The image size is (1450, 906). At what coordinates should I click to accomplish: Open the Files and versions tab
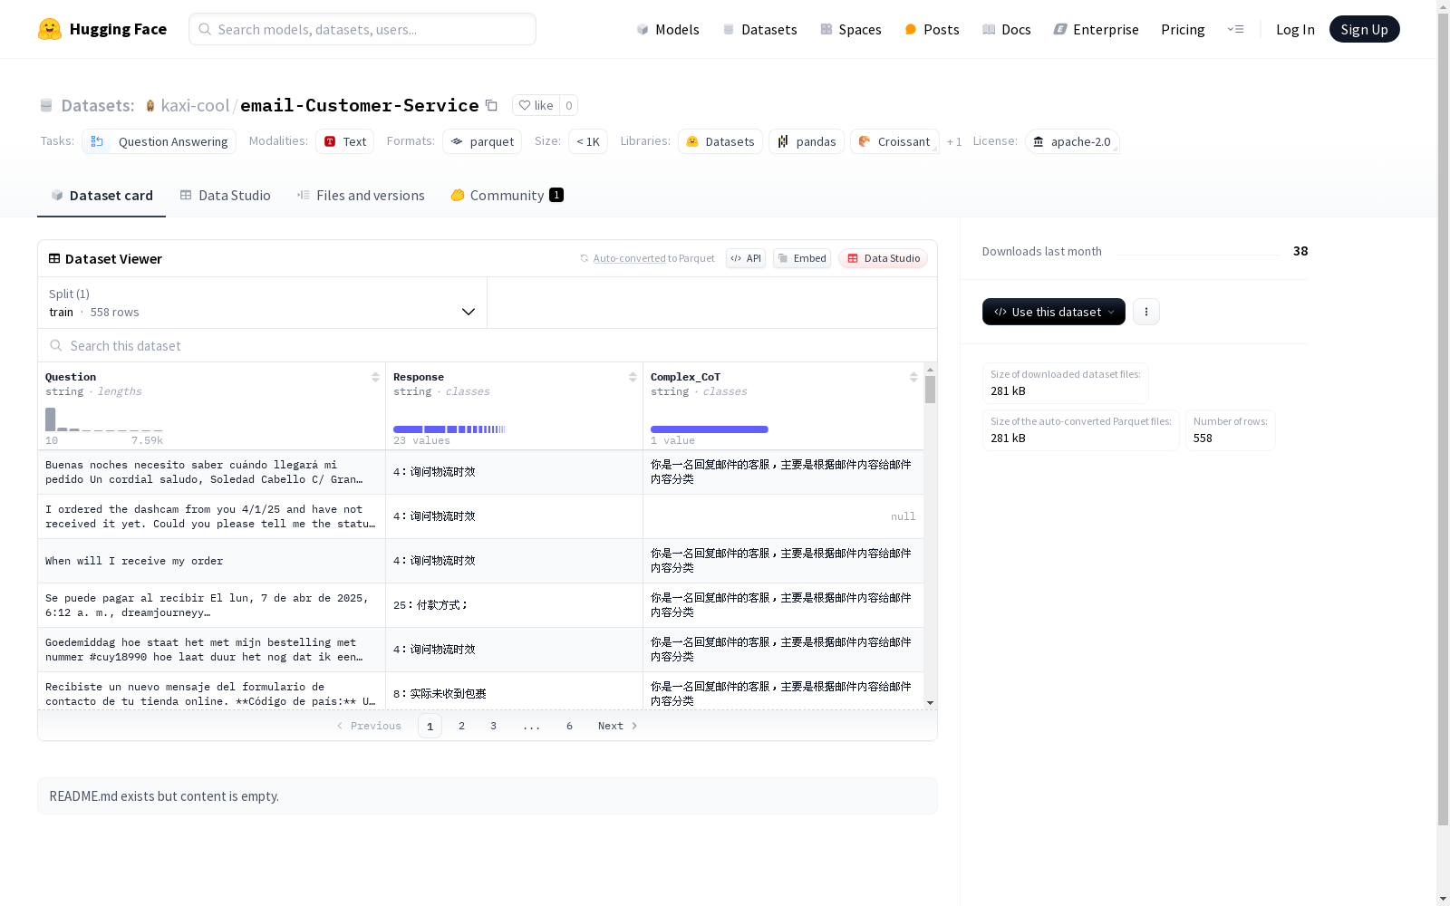pos(361,195)
